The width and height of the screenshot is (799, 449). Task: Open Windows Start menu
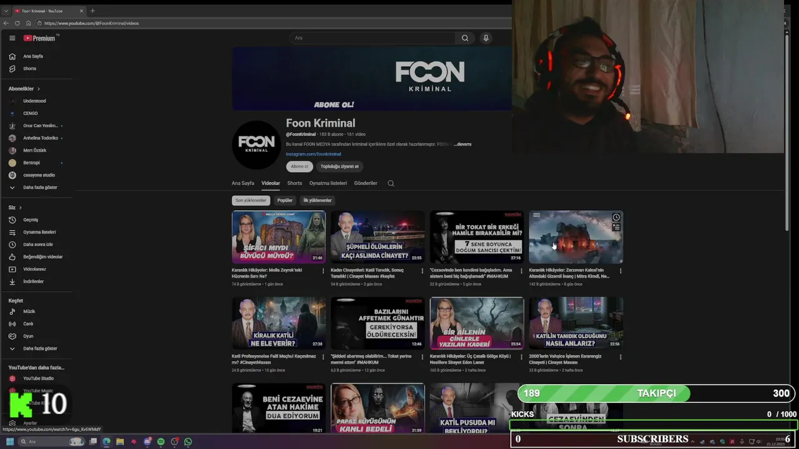[10, 442]
